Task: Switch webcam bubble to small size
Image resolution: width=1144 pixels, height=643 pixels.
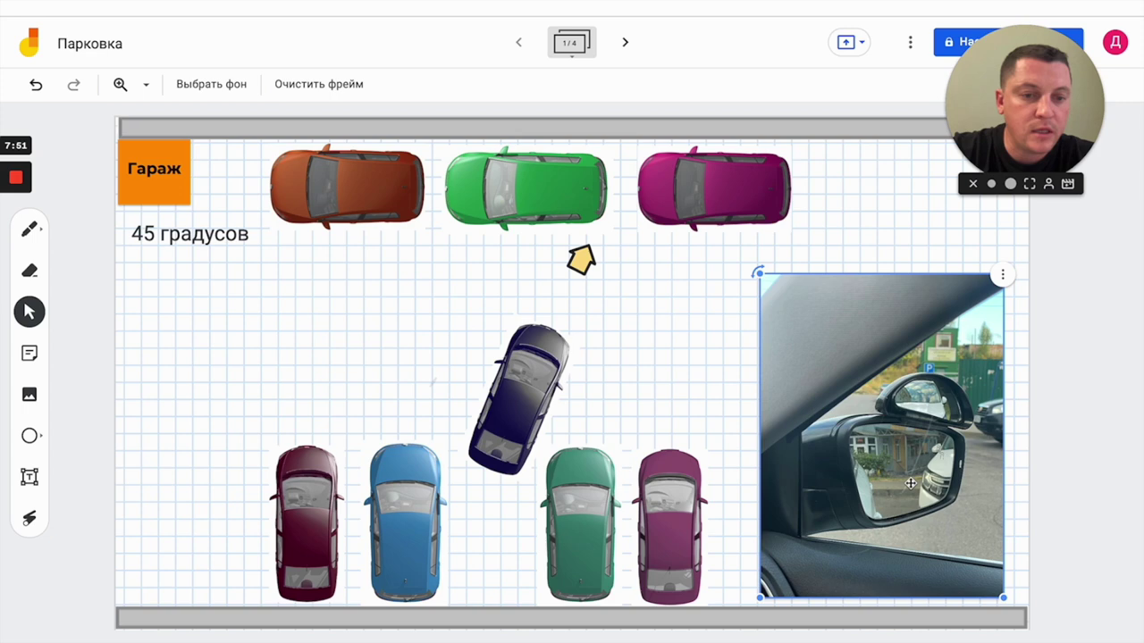Action: 991,184
